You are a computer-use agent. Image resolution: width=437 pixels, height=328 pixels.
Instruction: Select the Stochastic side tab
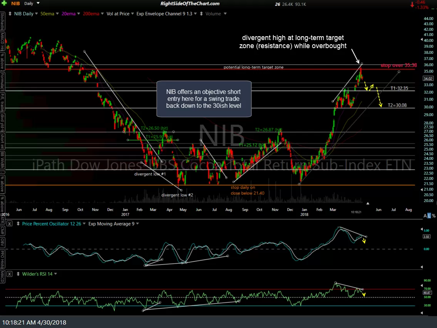click(x=2, y=21)
